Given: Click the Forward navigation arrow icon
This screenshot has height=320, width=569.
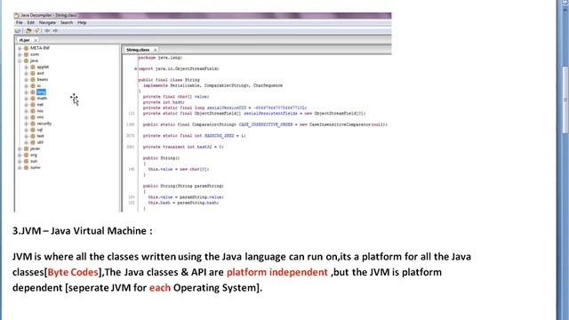Looking at the screenshot, I should click(55, 31).
